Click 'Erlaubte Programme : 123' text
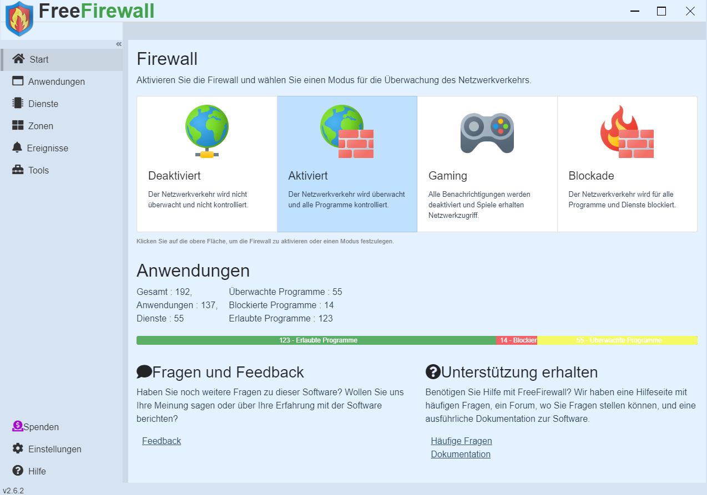The height and width of the screenshot is (495, 707). (281, 319)
